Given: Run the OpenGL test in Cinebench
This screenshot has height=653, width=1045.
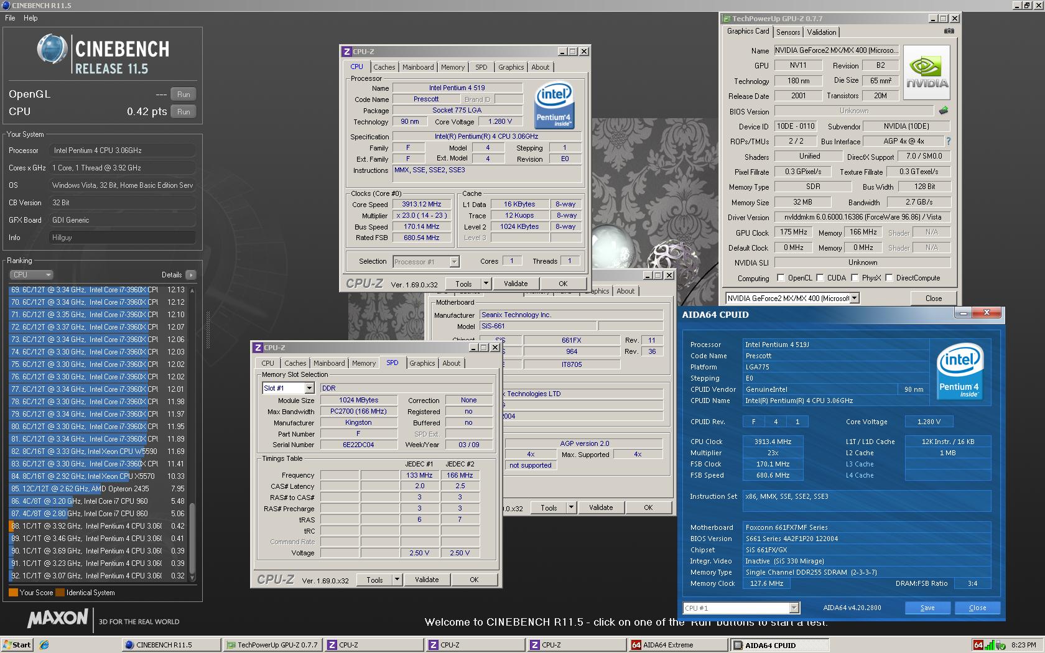Looking at the screenshot, I should point(183,95).
